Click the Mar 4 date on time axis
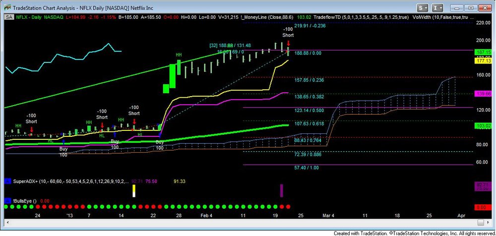496x236 pixels. pyautogui.click(x=328, y=216)
